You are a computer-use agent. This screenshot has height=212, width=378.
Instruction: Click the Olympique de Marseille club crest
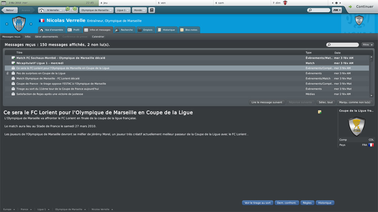[x=19, y=23]
